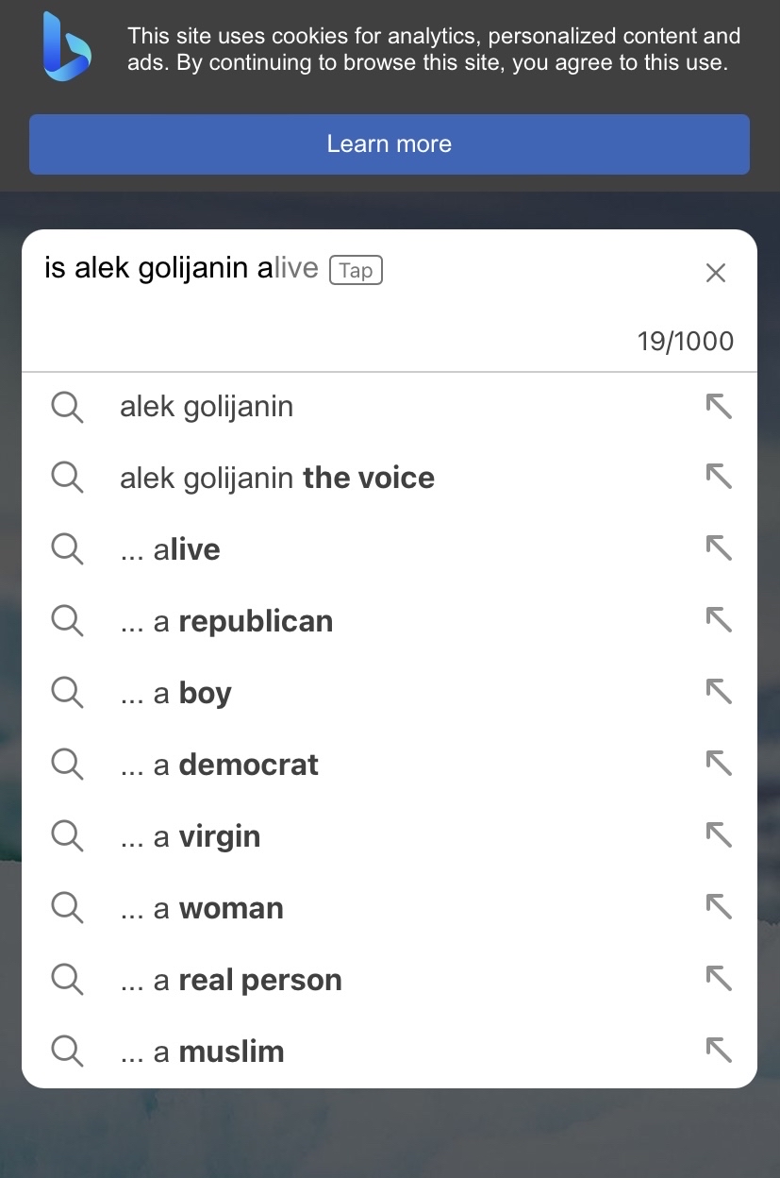Fill query with arrow beside 'alek golijanin'

tap(719, 407)
